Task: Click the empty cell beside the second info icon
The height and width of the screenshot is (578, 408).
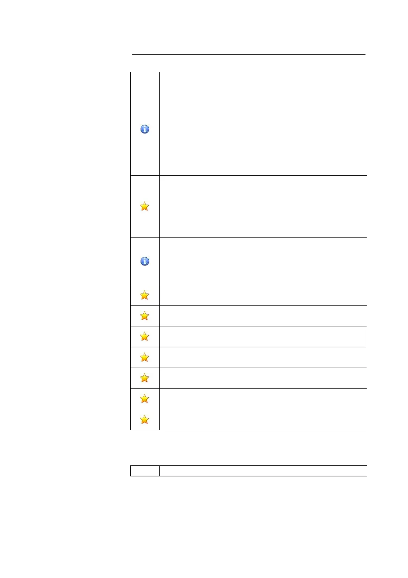Action: 263,261
